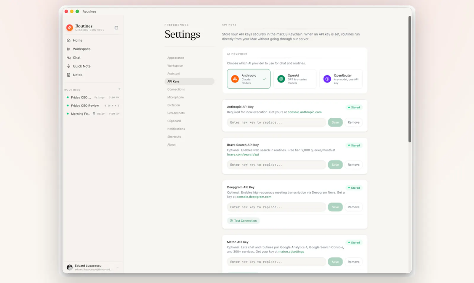Click the Home house icon
Viewport: 474px width, 283px height.
point(69,41)
